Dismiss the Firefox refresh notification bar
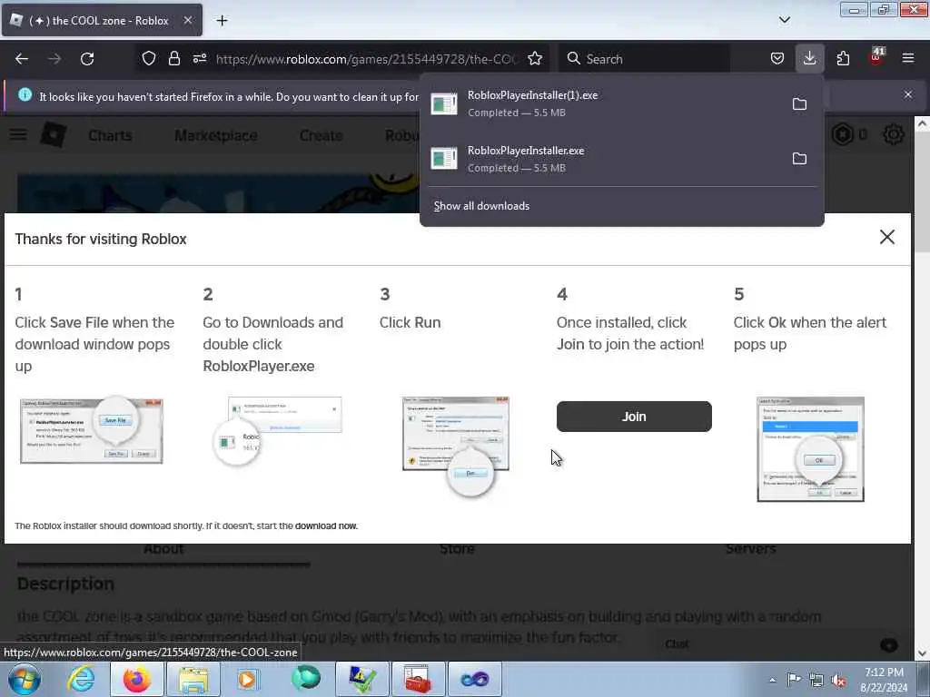This screenshot has width=930, height=697. coord(908,94)
